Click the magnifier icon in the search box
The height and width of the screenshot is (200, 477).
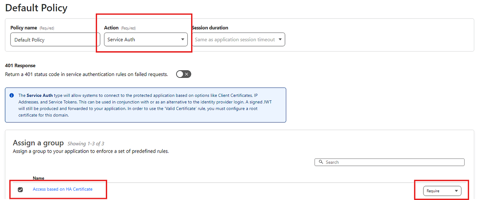coord(321,162)
